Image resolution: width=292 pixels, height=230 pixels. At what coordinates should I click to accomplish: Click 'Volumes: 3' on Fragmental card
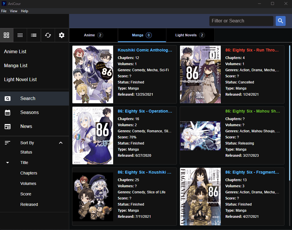tap(235, 186)
